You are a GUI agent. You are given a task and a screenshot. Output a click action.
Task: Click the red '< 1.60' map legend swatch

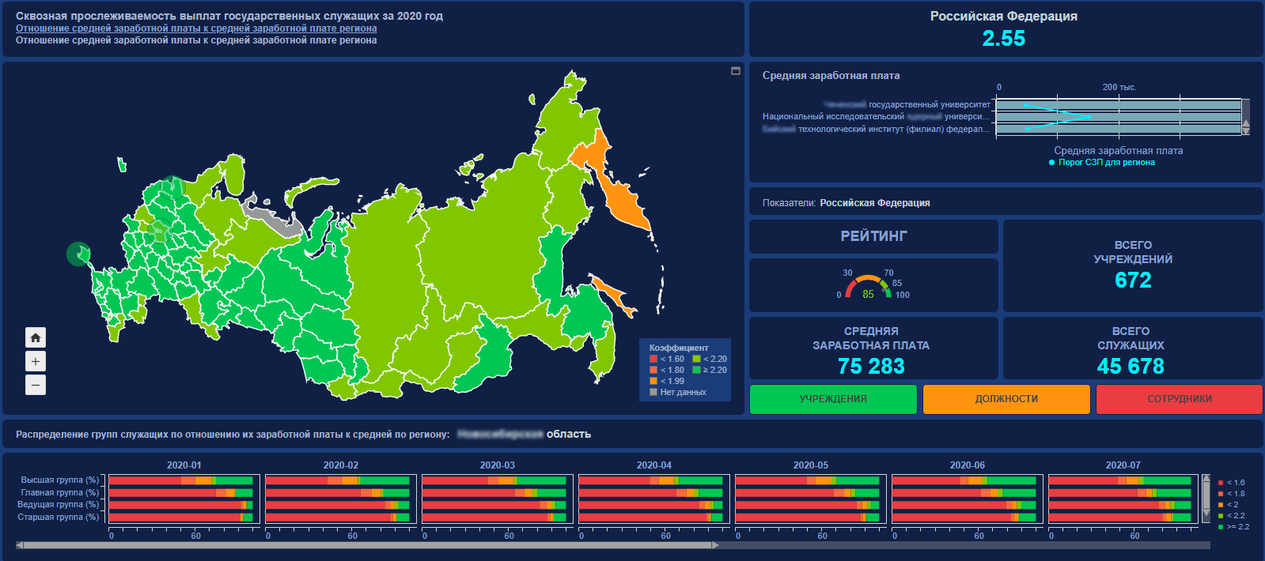pyautogui.click(x=653, y=359)
